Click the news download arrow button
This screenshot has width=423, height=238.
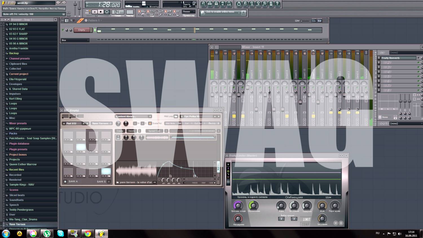243,13
